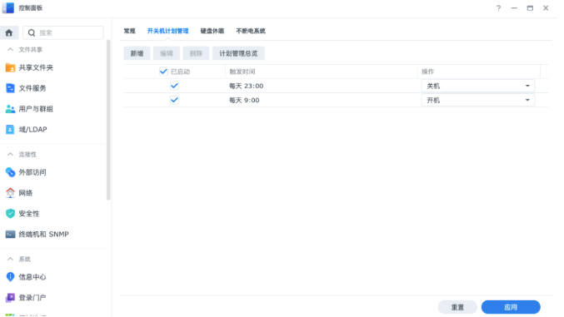Open File Services (文件服务) icon
This screenshot has width=564, height=317.
[x=10, y=88]
